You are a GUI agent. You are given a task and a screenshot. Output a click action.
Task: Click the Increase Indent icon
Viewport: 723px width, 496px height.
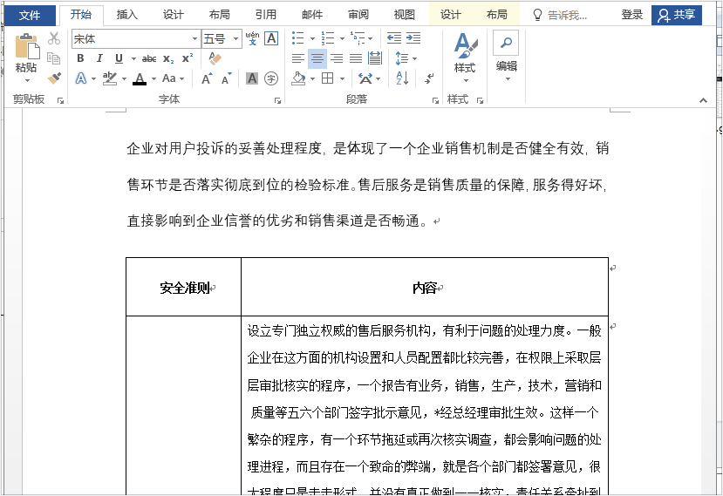pyautogui.click(x=413, y=38)
